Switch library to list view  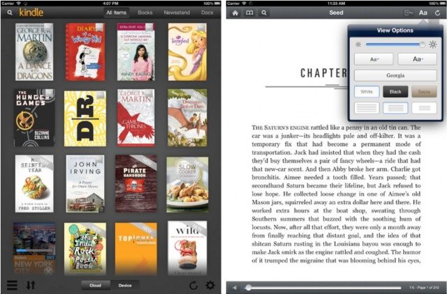point(12,285)
